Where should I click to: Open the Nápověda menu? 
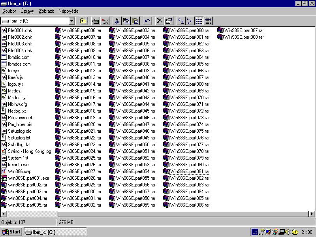[68, 11]
